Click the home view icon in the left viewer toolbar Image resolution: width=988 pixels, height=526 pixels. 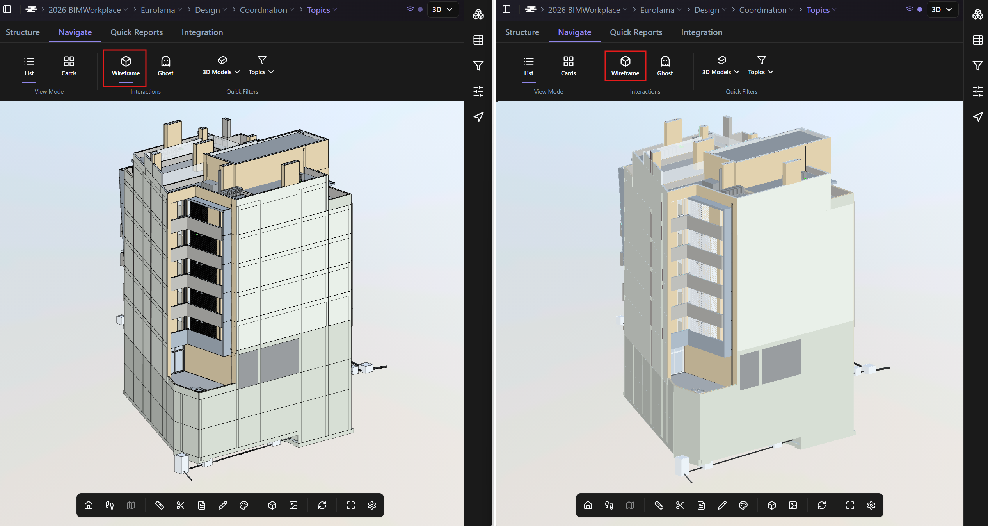click(x=89, y=505)
